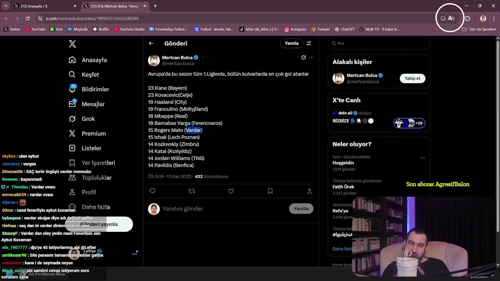
Task: Open Tüm Yer İşaretleri folder
Action: point(479,29)
